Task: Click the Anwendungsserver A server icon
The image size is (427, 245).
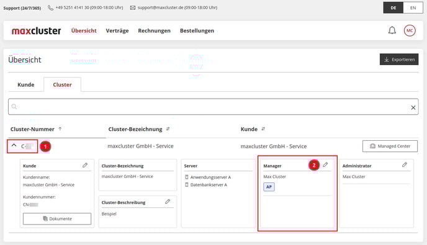Action: pyautogui.click(x=187, y=177)
